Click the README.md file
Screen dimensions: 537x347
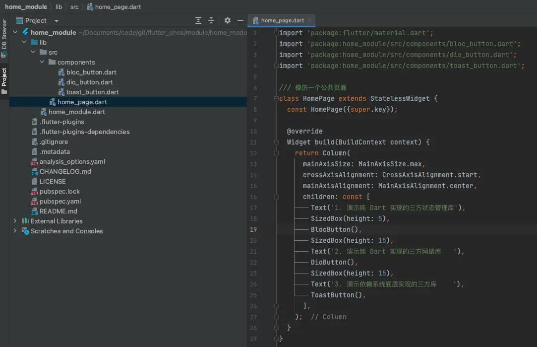coord(58,211)
